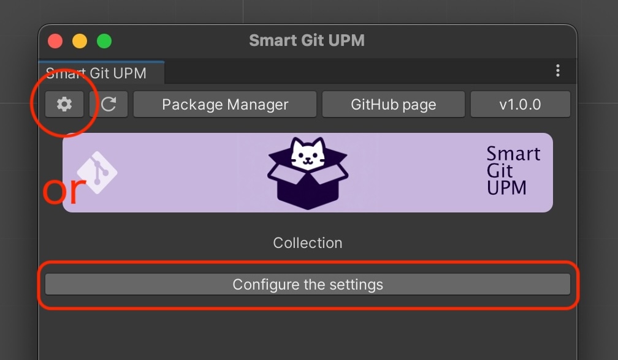Minimize the window via yellow traffic light
The height and width of the screenshot is (360, 618).
[x=80, y=40]
